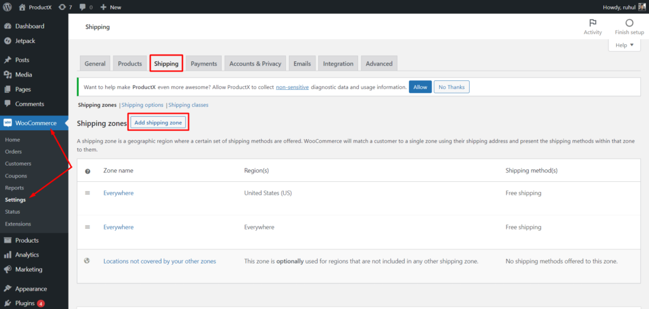Click Free shipping in United States row
The image size is (649, 309).
click(x=523, y=193)
